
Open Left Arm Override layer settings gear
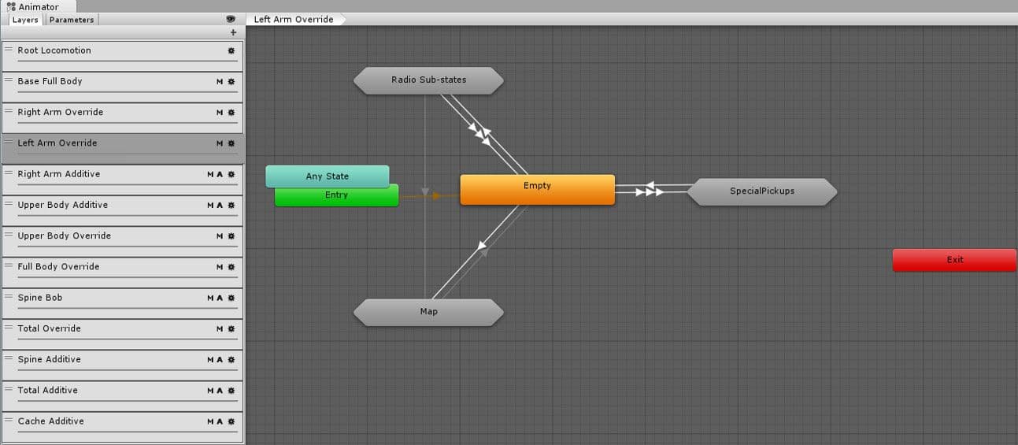point(231,143)
